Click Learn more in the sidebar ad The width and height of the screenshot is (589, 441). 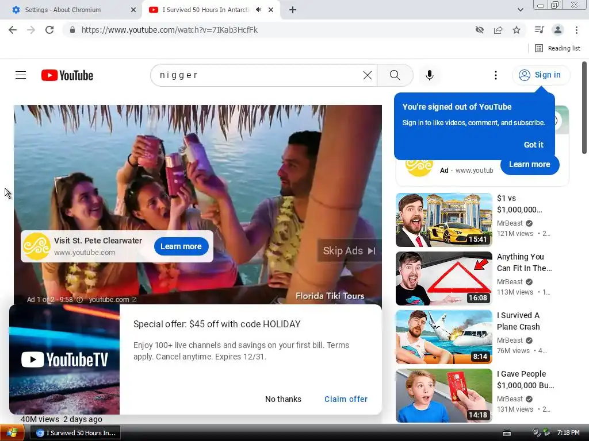(x=529, y=165)
